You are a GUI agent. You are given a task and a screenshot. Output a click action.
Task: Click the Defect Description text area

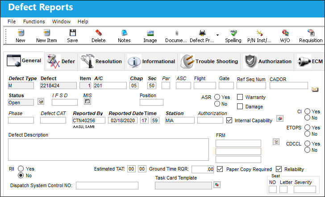click(x=108, y=150)
